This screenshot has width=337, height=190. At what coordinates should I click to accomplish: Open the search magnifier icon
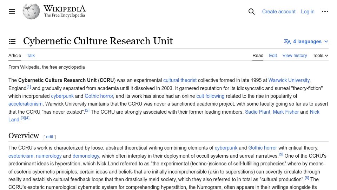(x=251, y=12)
